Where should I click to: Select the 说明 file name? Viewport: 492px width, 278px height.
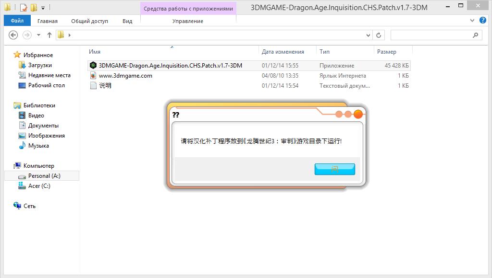(105, 85)
